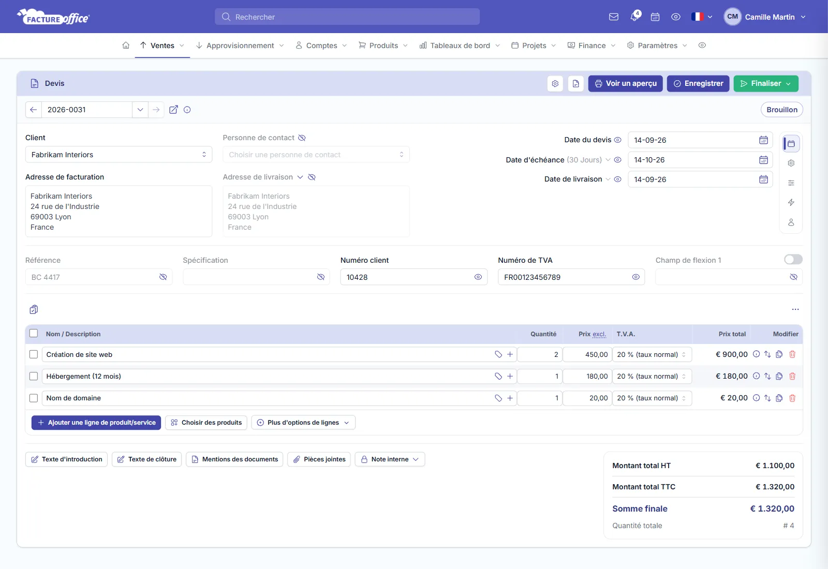Go to previous quote with left arrow
This screenshot has height=569, width=828.
coord(33,110)
